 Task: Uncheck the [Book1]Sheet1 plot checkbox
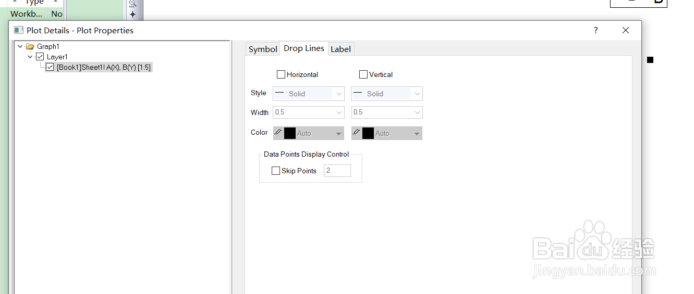click(x=50, y=67)
